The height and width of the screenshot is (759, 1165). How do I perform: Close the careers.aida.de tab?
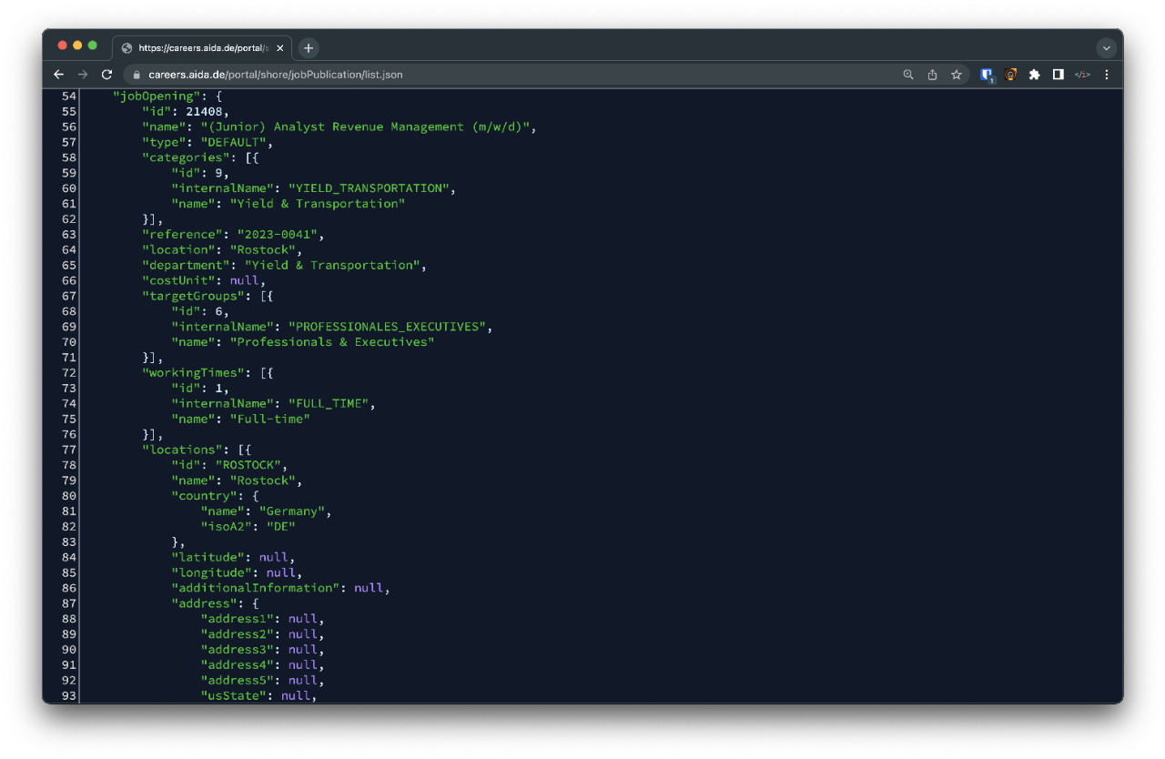click(280, 47)
